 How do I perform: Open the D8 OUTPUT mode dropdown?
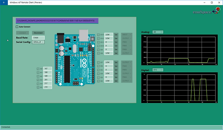(x=127, y=53)
